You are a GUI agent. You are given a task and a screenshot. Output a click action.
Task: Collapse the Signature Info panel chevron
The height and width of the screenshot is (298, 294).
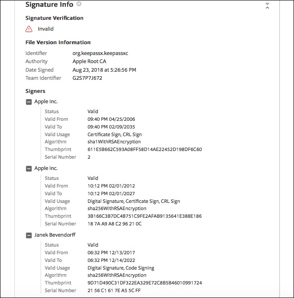point(267,6)
